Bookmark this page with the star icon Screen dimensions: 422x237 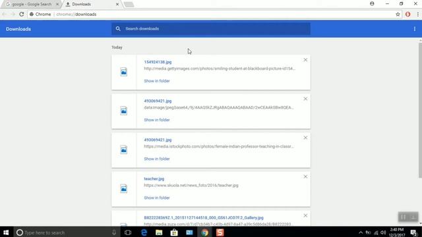(398, 14)
